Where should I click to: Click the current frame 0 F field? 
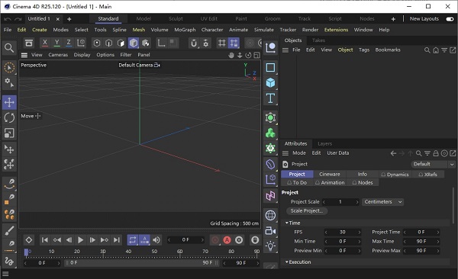(x=185, y=240)
